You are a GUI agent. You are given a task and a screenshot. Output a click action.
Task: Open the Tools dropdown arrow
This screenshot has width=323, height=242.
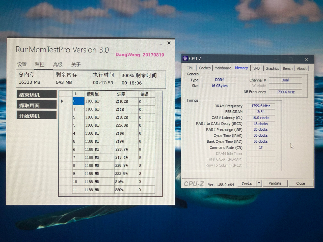(259, 183)
